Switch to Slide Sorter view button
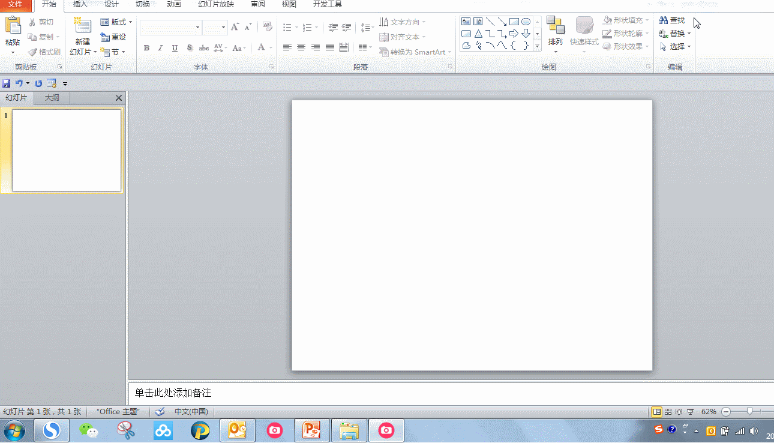The height and width of the screenshot is (443, 774). point(668,412)
